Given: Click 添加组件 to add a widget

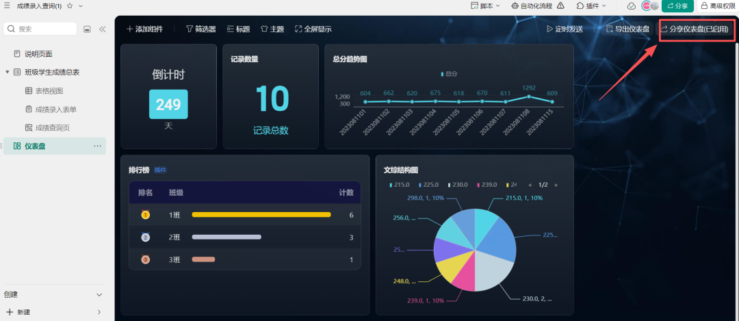Looking at the screenshot, I should 144,29.
